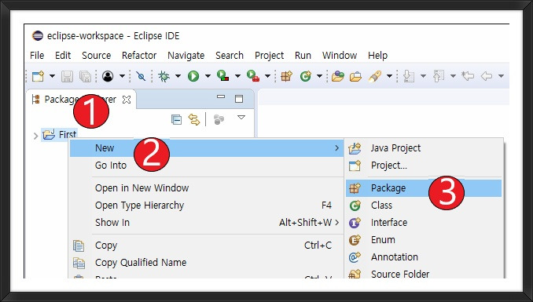Viewport: 533px width, 302px height.
Task: Select Package in New submenu
Action: 424,188
